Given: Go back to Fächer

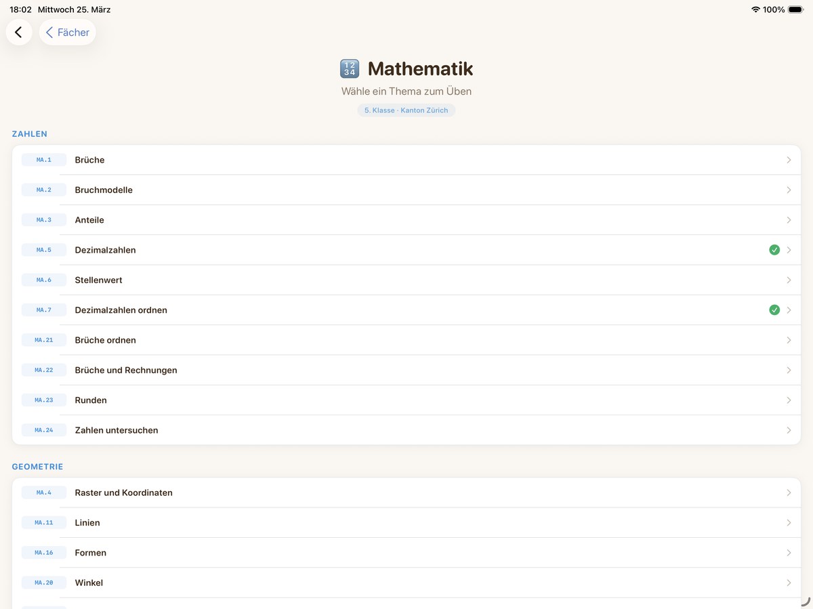Looking at the screenshot, I should click(x=68, y=32).
